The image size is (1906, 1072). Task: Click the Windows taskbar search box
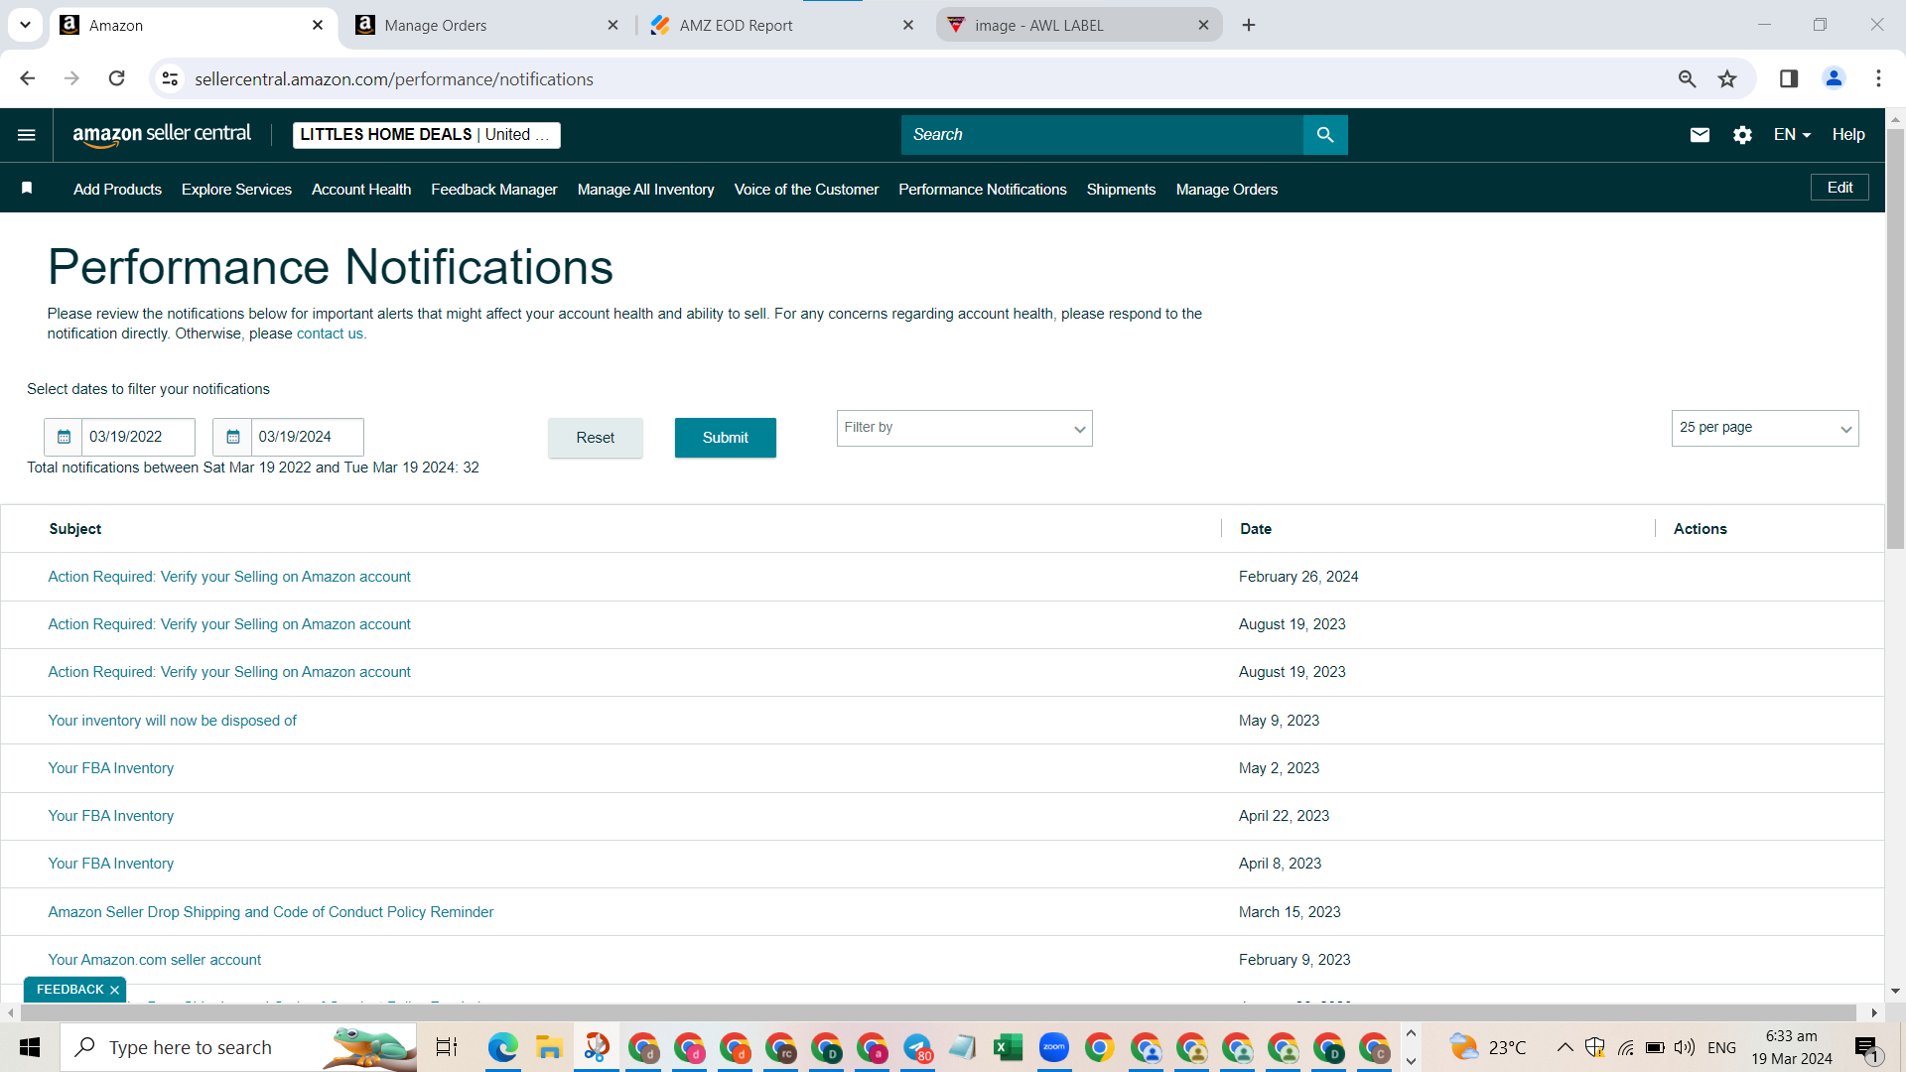tap(238, 1047)
